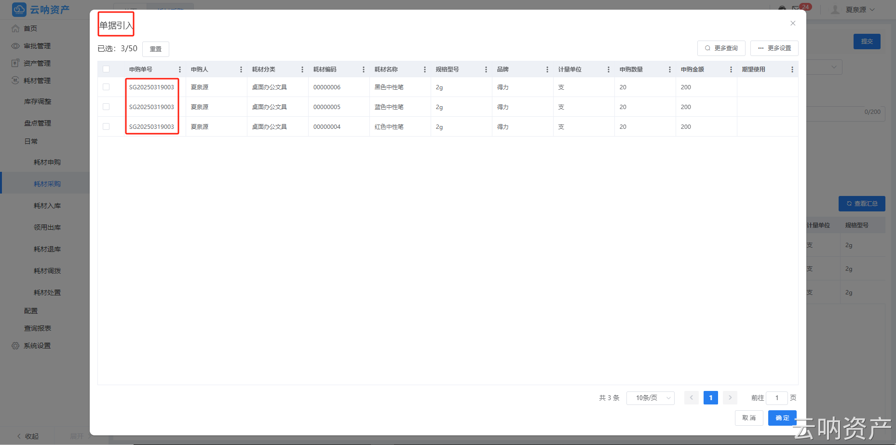The width and height of the screenshot is (896, 445).
Task: Open column menu for 计量单位
Action: click(x=609, y=70)
